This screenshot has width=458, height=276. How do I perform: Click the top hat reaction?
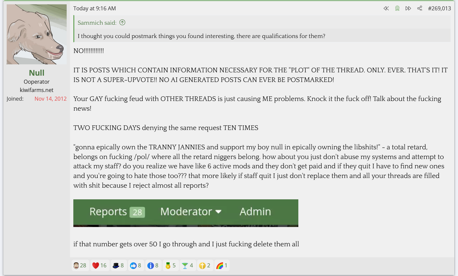click(118, 265)
